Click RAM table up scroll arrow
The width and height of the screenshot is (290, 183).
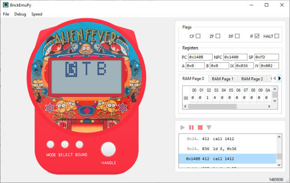(275, 89)
